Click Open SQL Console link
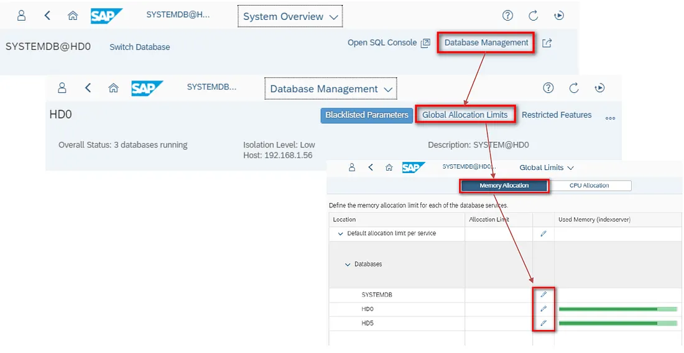The height and width of the screenshot is (353, 684). [x=382, y=43]
